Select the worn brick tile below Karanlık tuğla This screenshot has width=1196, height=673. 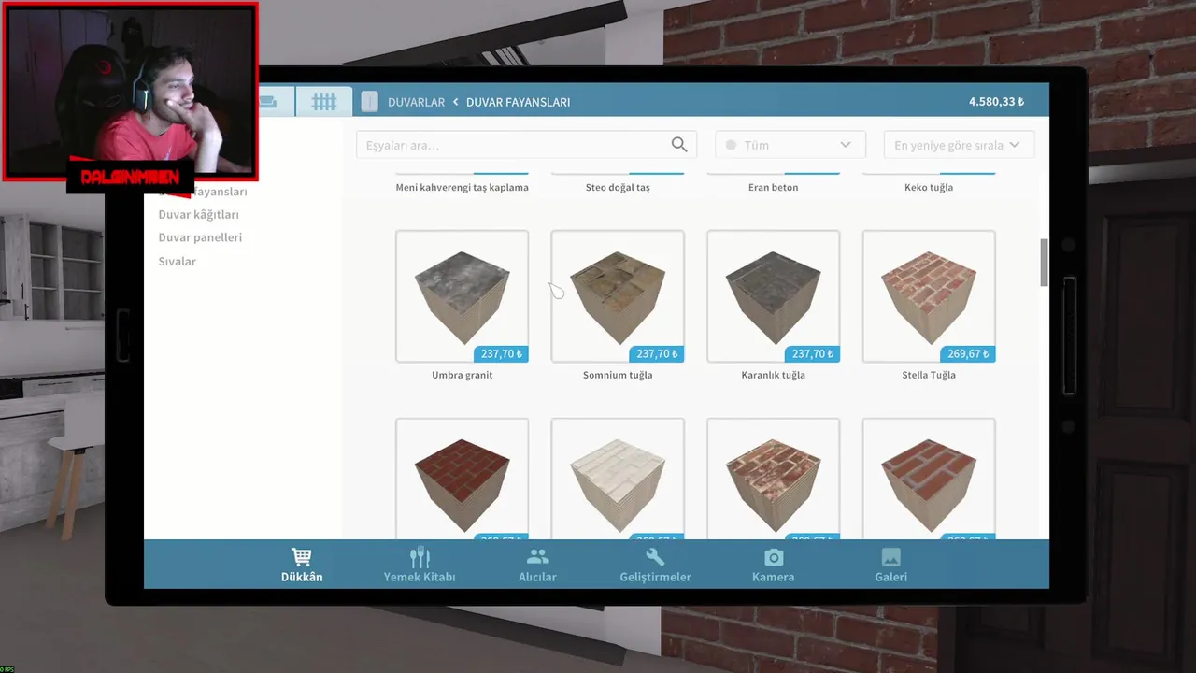pos(773,479)
